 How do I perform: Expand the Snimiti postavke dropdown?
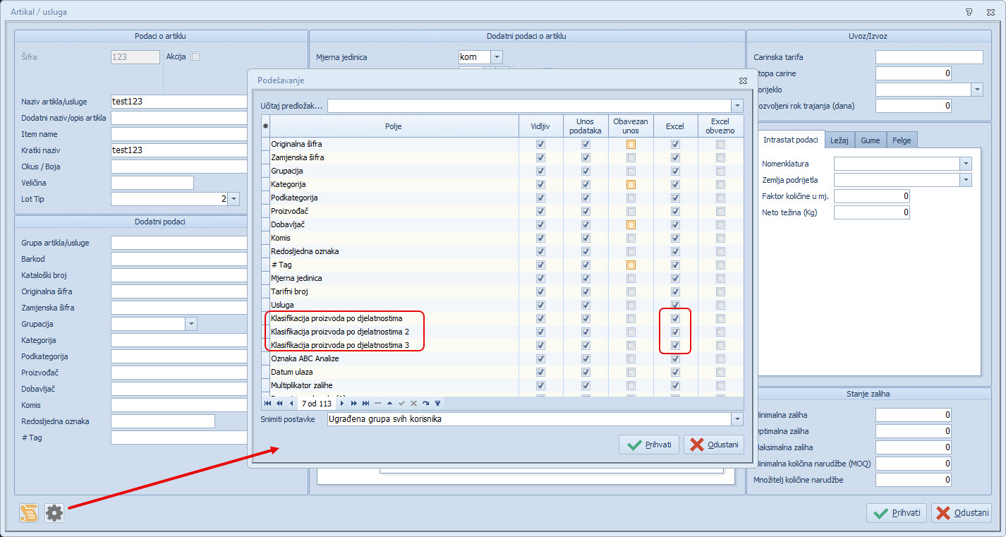(x=737, y=419)
